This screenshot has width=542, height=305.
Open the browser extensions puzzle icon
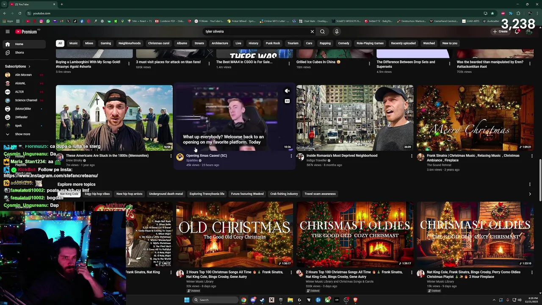point(518,13)
